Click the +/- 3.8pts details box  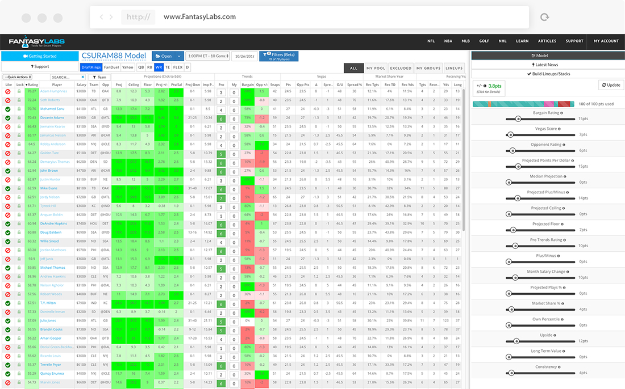click(x=489, y=88)
